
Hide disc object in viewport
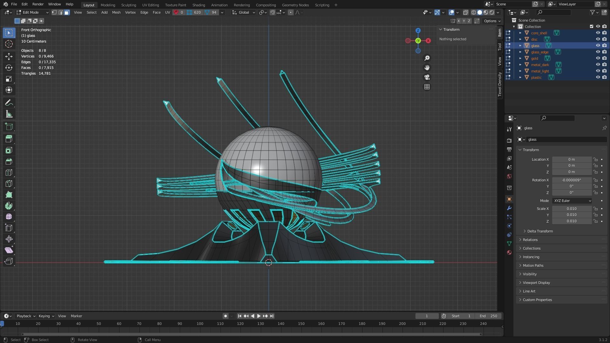pos(598,39)
